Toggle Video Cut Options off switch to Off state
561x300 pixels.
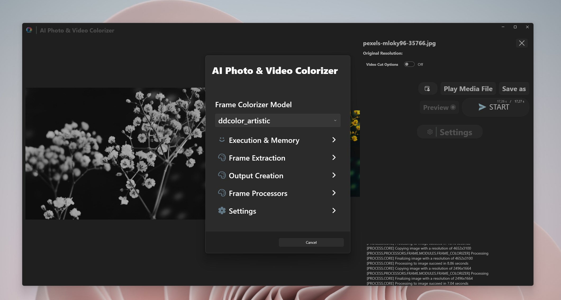click(409, 64)
